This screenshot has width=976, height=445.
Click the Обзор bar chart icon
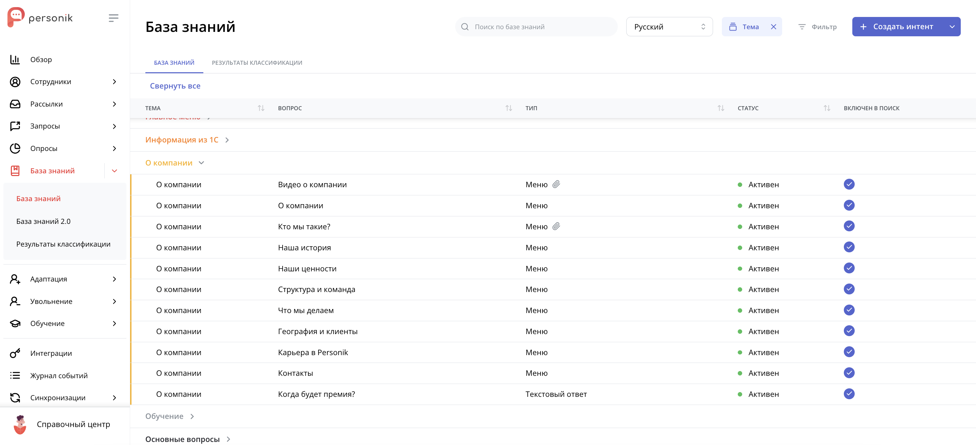(15, 59)
